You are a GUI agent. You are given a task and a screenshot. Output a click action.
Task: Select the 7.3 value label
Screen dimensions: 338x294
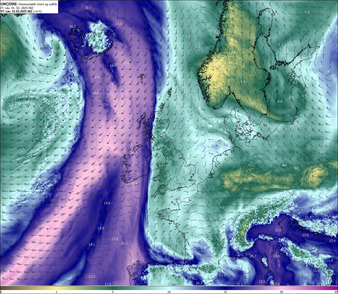tap(292, 98)
